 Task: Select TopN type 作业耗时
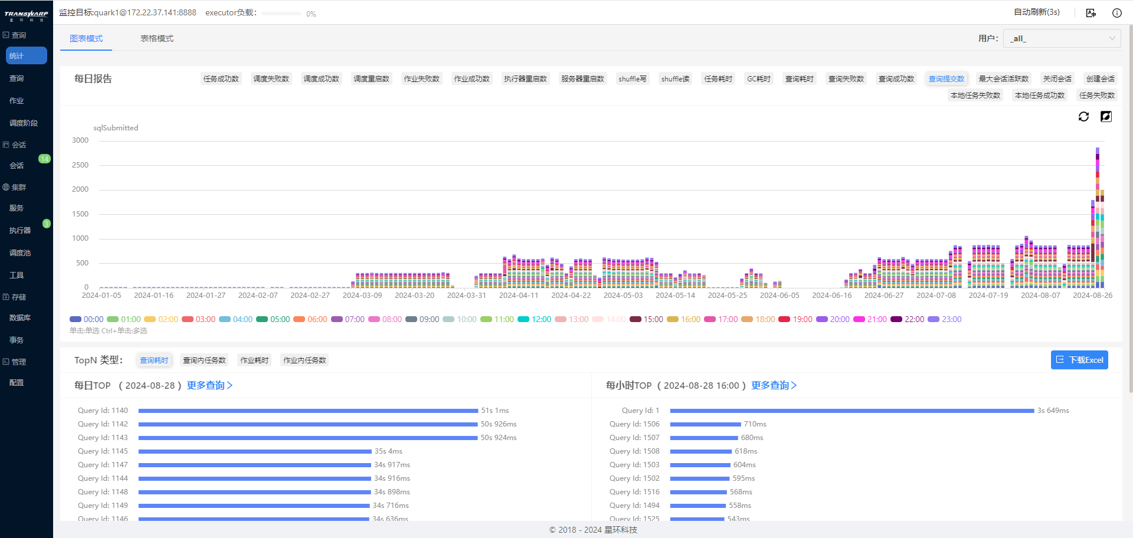(x=254, y=360)
